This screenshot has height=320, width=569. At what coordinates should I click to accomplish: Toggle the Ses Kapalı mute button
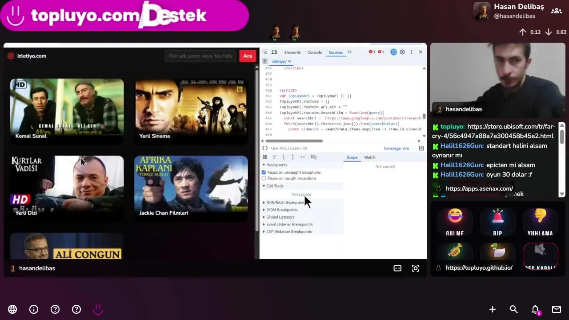coord(540,256)
